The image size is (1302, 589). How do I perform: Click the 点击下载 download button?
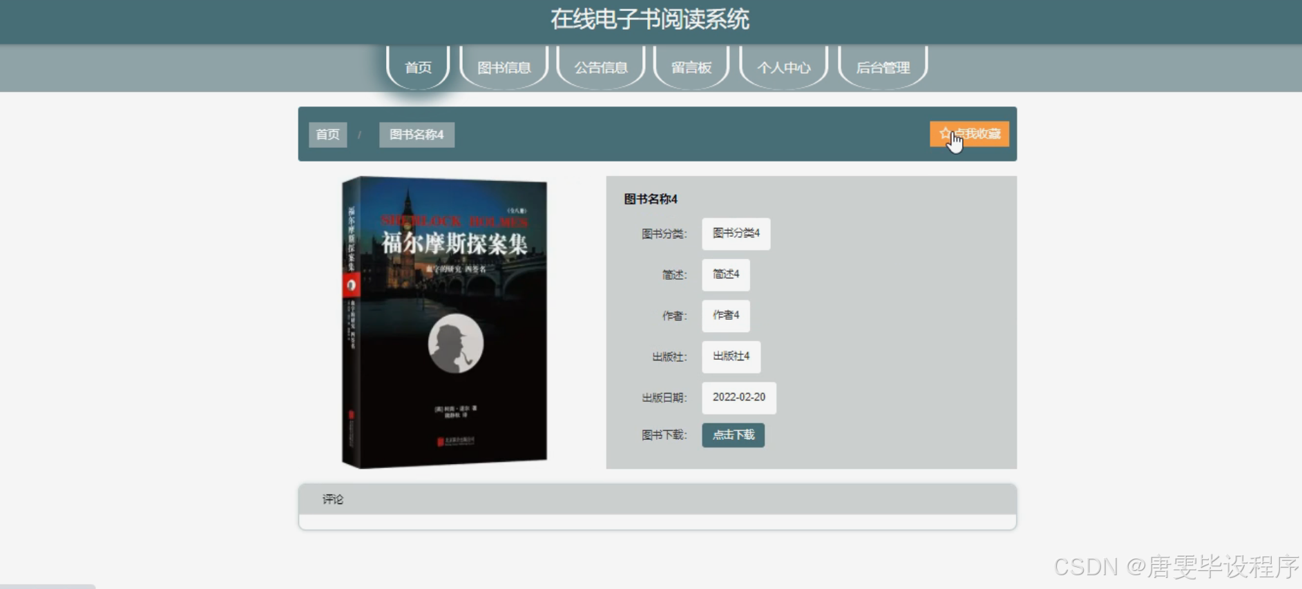tap(733, 435)
